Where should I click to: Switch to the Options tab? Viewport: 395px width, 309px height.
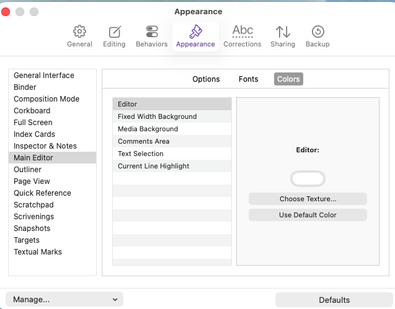pos(206,79)
